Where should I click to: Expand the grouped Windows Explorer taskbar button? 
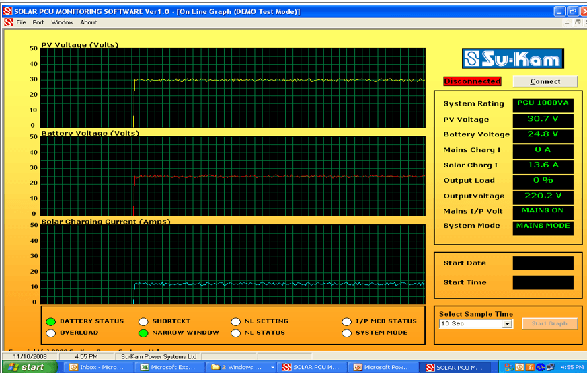coord(241,367)
